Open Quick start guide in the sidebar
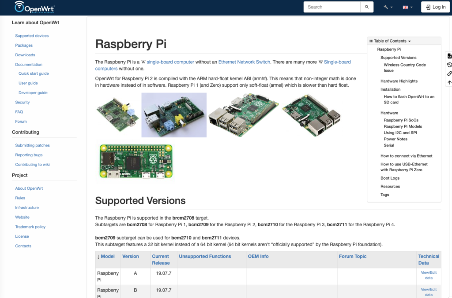 pyautogui.click(x=34, y=74)
